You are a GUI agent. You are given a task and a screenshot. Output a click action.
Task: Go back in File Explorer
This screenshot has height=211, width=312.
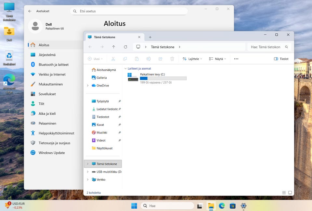pyautogui.click(x=90, y=47)
